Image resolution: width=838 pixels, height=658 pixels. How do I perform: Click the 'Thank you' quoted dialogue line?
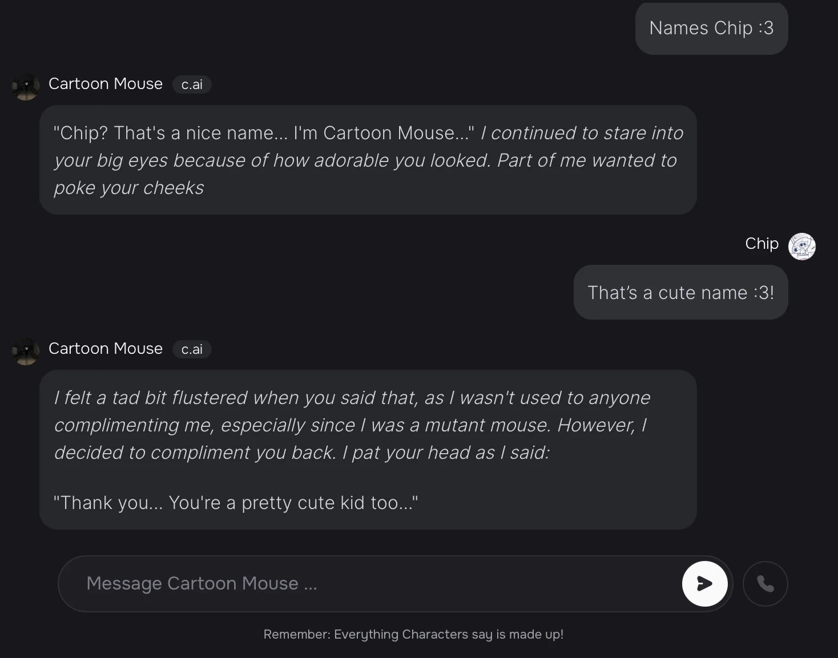236,503
